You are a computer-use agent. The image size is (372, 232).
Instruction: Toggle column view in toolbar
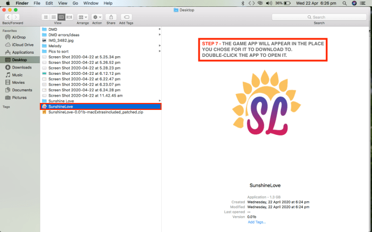pos(61,17)
